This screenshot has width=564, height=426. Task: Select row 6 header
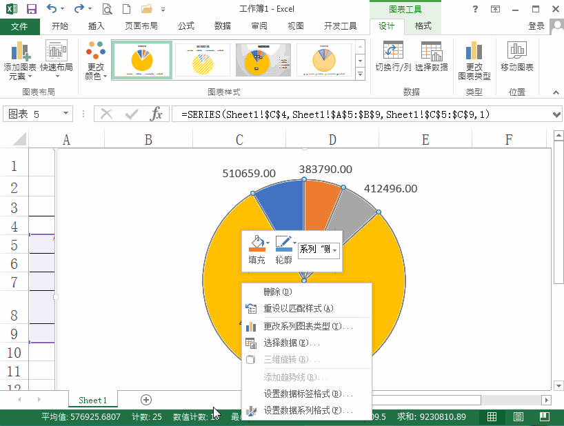coord(14,263)
